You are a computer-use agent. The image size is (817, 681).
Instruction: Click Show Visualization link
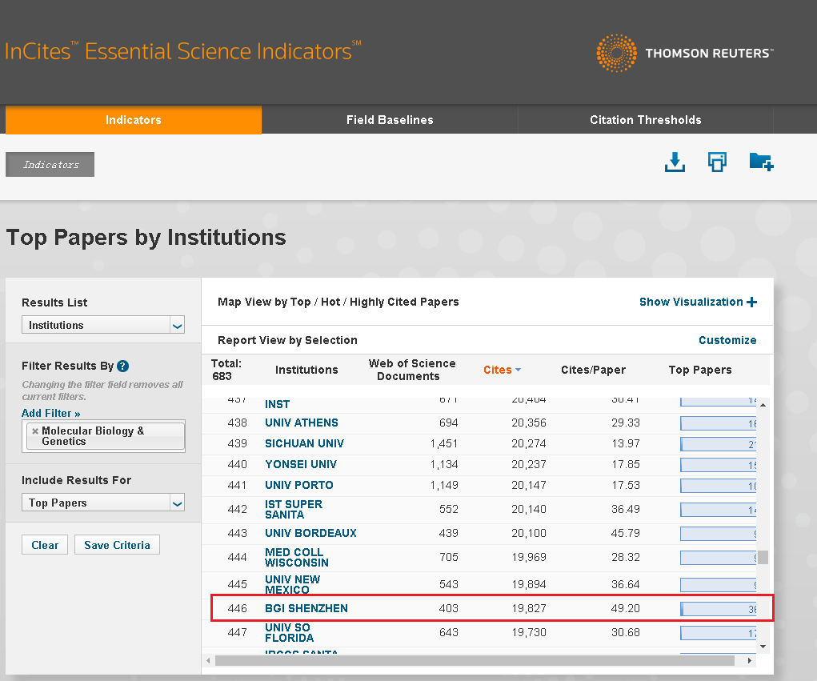[691, 302]
